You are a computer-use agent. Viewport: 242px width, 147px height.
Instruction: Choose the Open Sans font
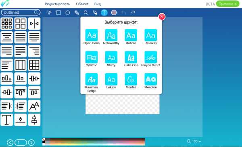tap(92, 35)
